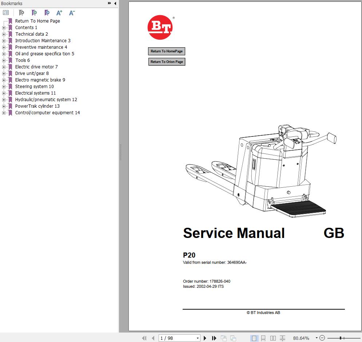Expand the Tools 6 bookmark
The width and height of the screenshot is (362, 342).
(4, 60)
